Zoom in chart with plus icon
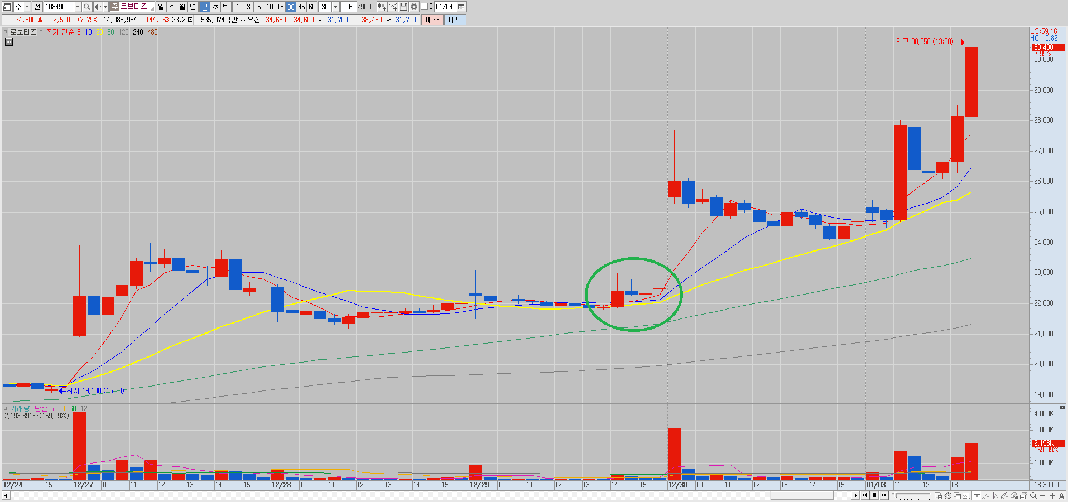This screenshot has width=1068, height=502. [x=1052, y=495]
